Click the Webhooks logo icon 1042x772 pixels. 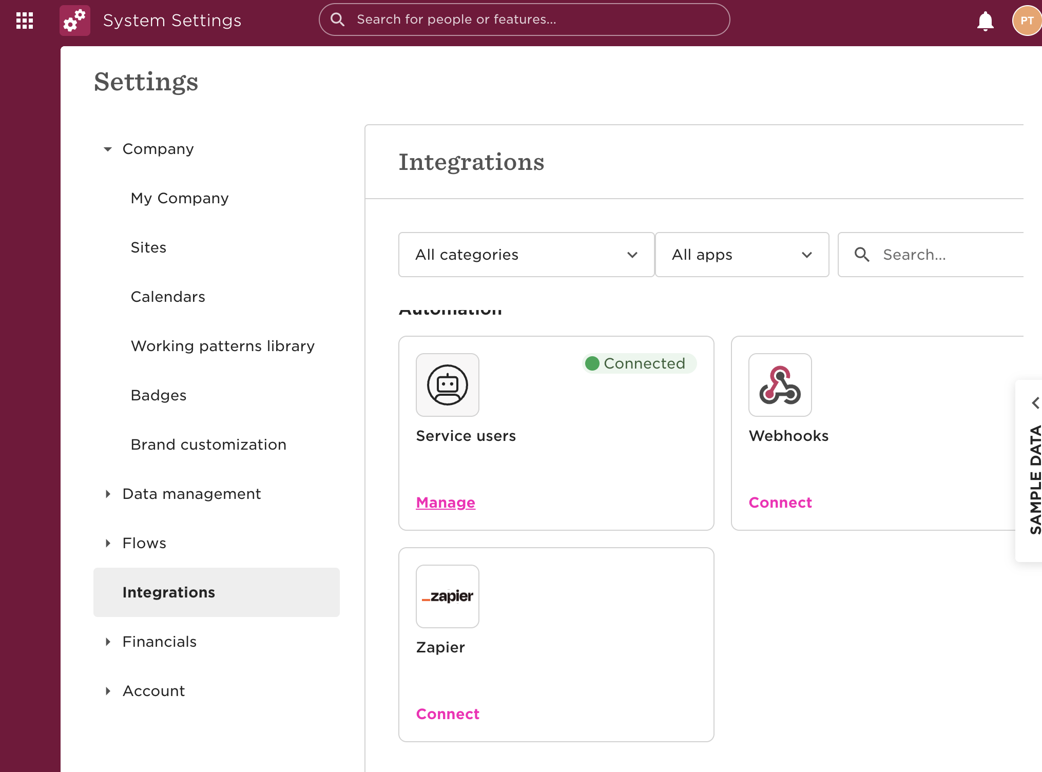click(780, 385)
